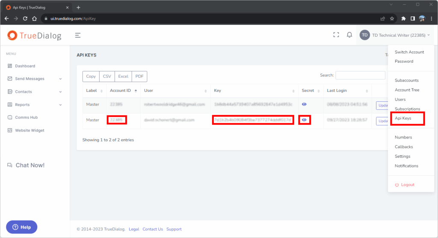Sort the table by Secret
This screenshot has height=238, width=438.
[x=311, y=91]
